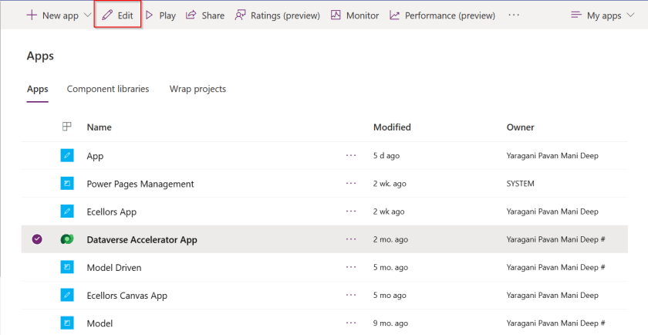
Task: Open the Model Driven app
Action: point(113,267)
